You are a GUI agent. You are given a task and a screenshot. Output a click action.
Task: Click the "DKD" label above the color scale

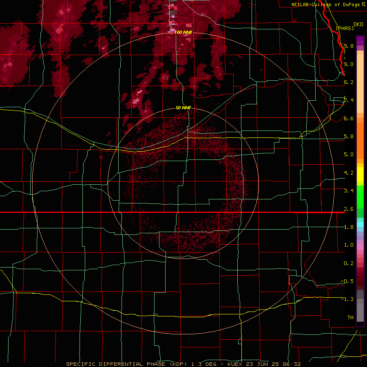point(358,24)
